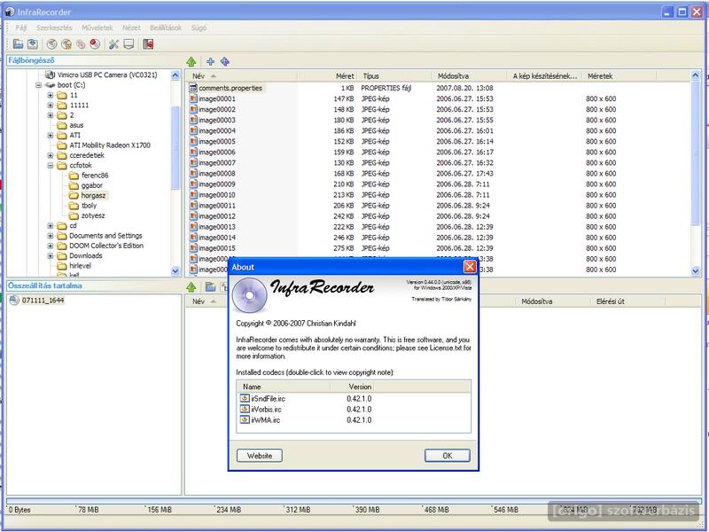Expand the folder named 11
The image size is (709, 532).
[x=51, y=96]
